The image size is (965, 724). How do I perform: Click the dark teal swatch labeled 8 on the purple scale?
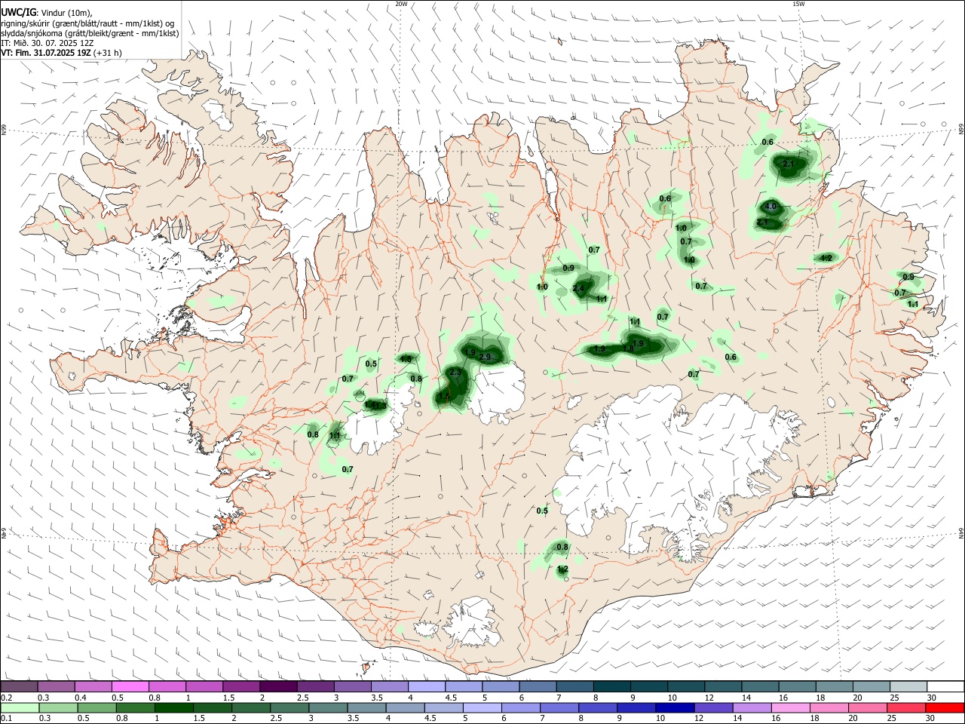tap(612, 686)
